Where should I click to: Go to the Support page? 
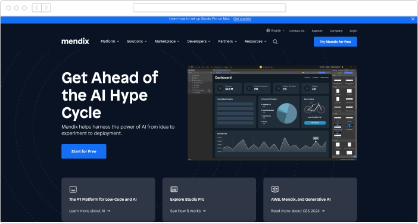click(317, 31)
